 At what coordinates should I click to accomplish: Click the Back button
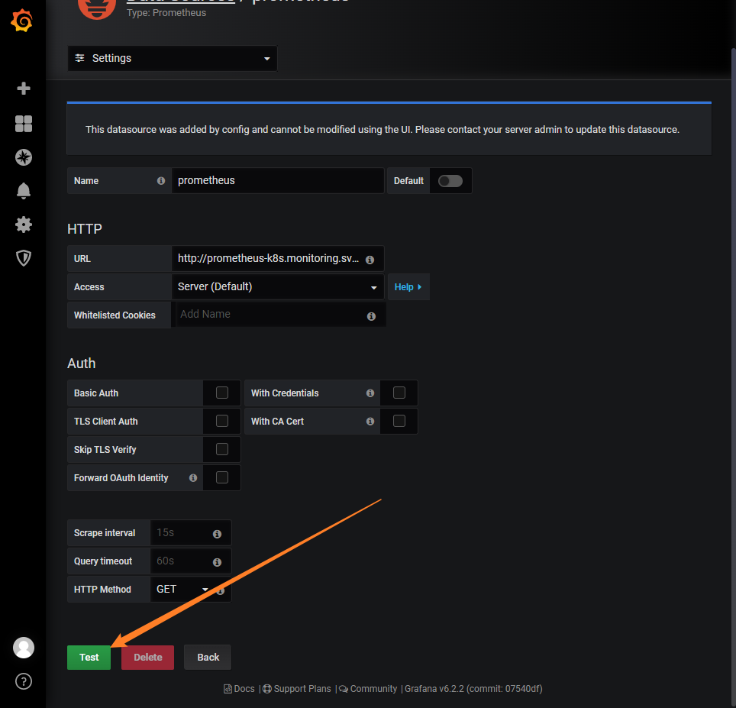208,658
